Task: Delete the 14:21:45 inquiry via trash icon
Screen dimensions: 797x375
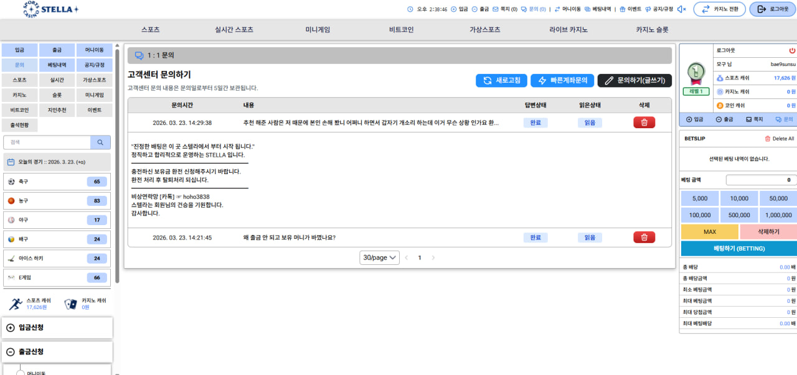Action: (x=644, y=237)
